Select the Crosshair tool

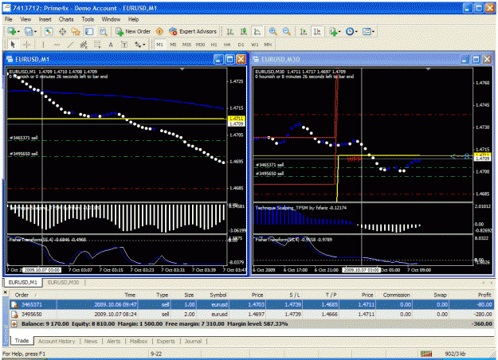(26, 45)
